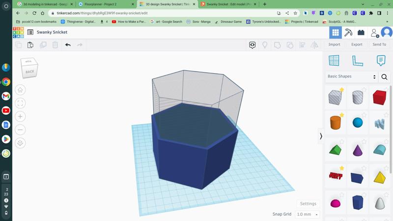Zoom out with the minus button
This screenshot has width=393, height=221.
pyautogui.click(x=20, y=130)
